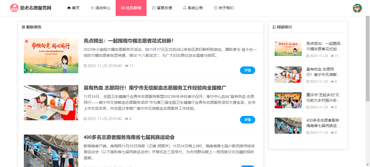Click the home icon beside 首页
Viewport: 370px width, 167px height.
click(x=69, y=8)
